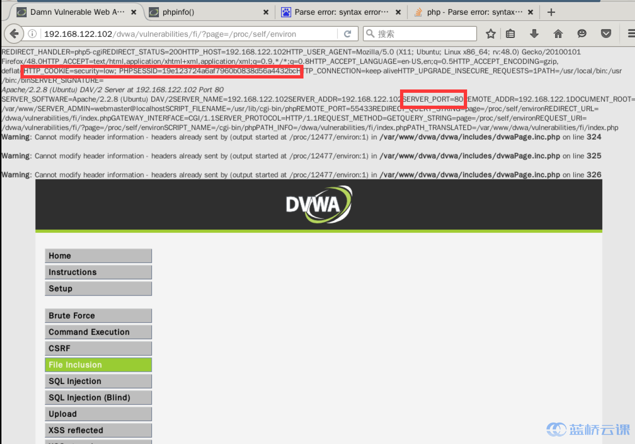
Task: Open the Upload page
Action: pos(98,414)
